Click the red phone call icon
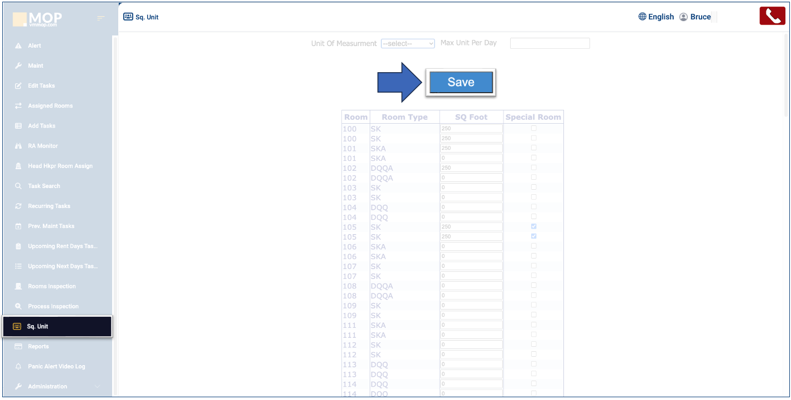This screenshot has height=400, width=791. [772, 16]
